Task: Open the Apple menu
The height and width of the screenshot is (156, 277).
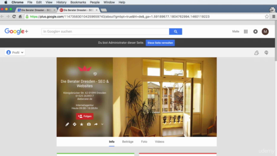Action: 6,2
